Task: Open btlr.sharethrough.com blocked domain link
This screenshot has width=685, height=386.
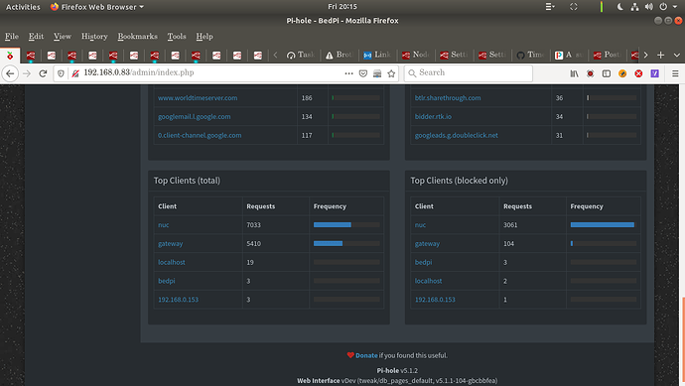Action: click(448, 98)
